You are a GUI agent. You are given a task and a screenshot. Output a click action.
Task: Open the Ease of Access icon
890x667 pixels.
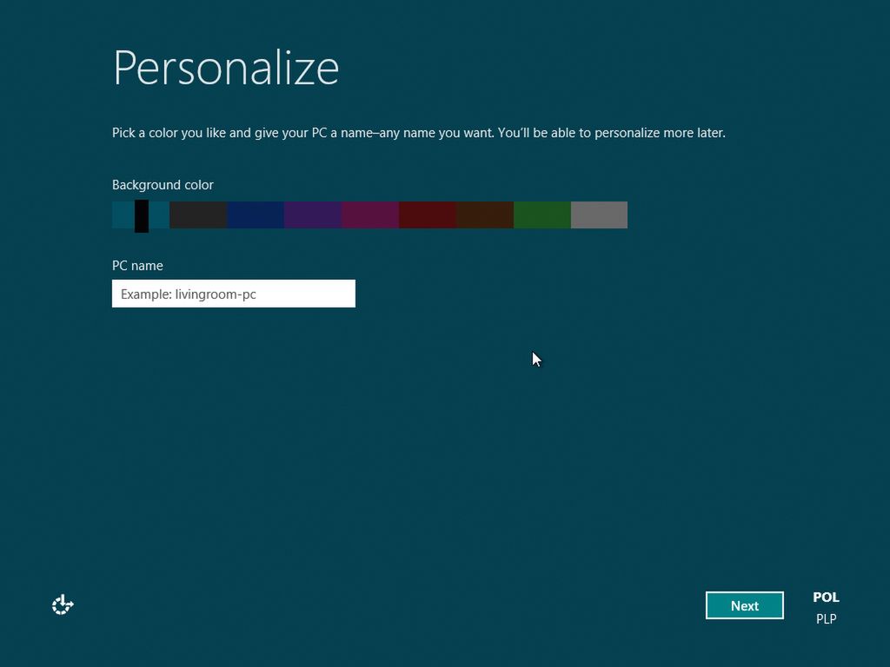(63, 604)
